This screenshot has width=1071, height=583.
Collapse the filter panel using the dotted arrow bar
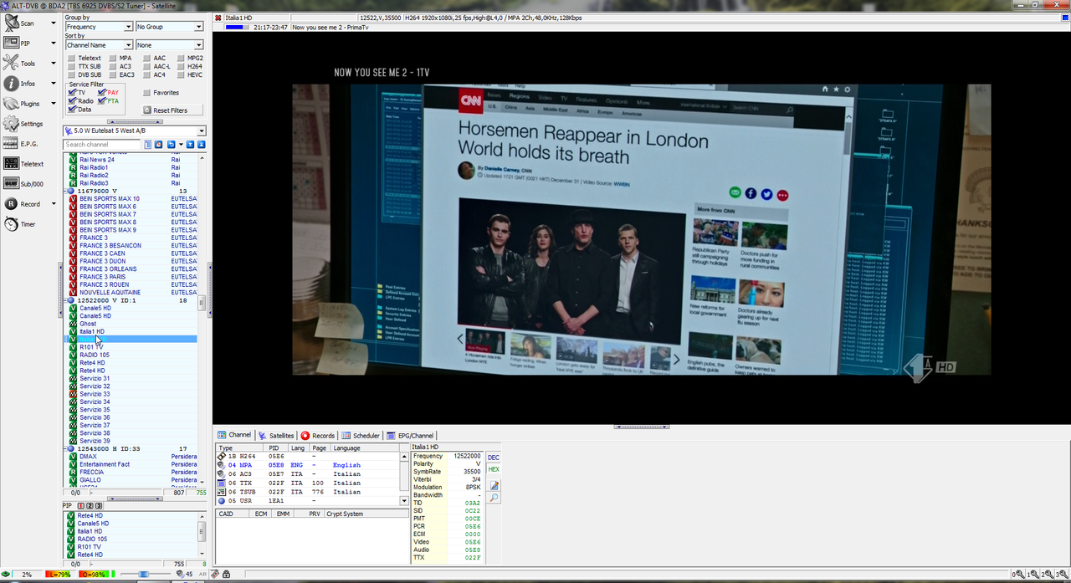tap(135, 121)
